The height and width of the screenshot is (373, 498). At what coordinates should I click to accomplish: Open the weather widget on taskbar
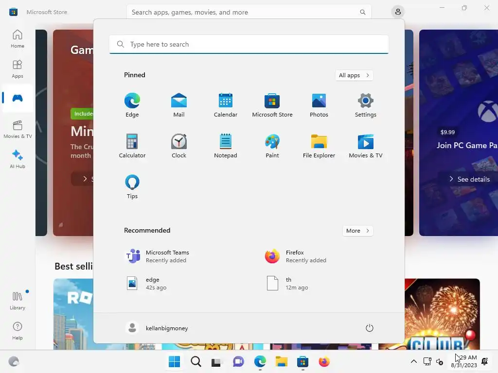tap(14, 361)
